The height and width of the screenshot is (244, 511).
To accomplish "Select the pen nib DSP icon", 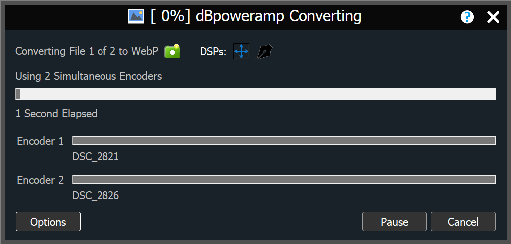I will tap(265, 52).
